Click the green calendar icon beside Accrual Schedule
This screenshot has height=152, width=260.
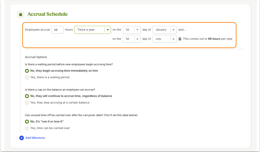point(21,14)
